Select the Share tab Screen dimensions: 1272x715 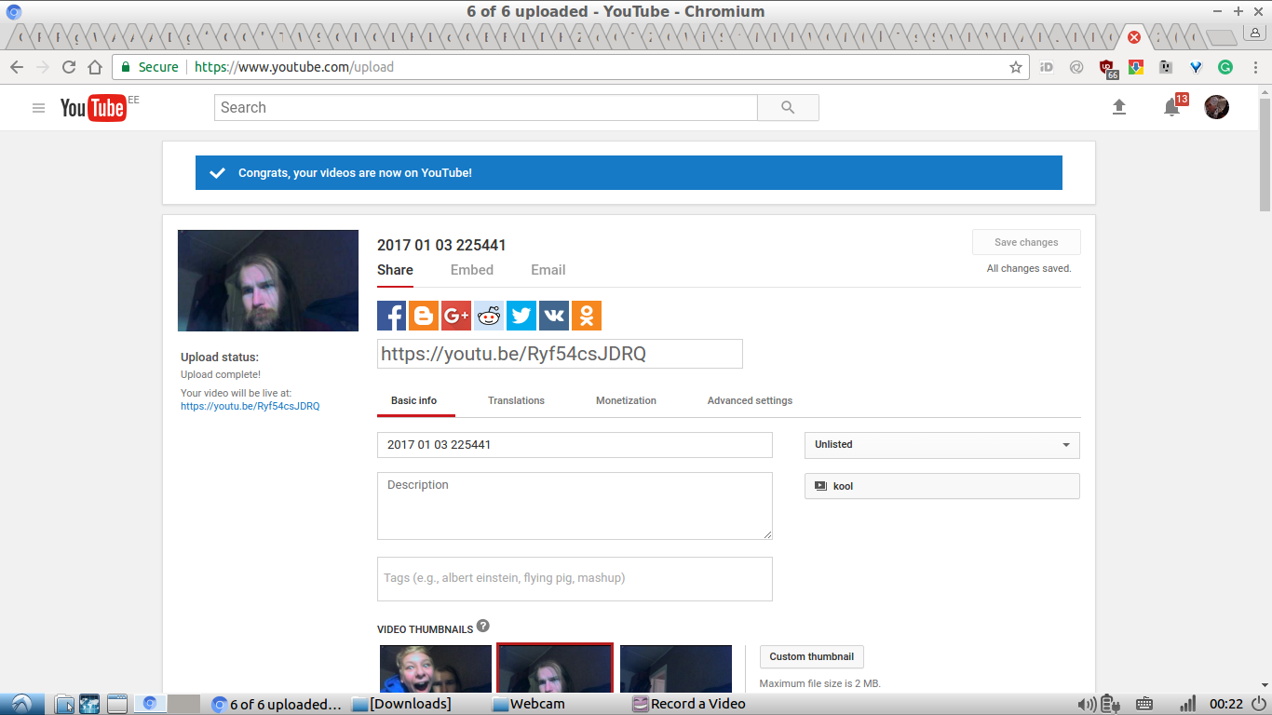395,270
